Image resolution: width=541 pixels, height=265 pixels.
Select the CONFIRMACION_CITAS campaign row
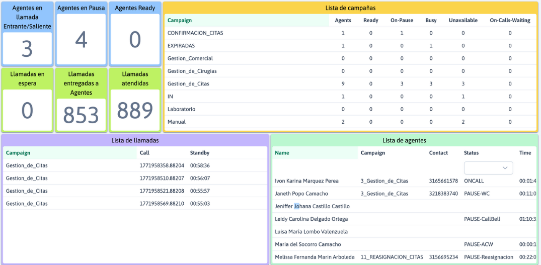(195, 33)
